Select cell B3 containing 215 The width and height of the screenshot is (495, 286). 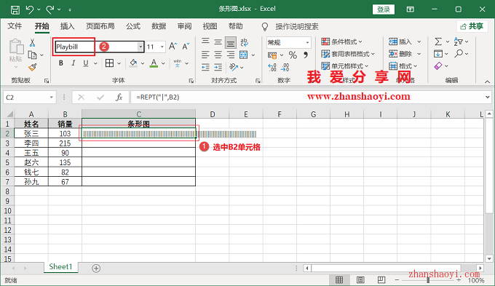click(x=65, y=143)
